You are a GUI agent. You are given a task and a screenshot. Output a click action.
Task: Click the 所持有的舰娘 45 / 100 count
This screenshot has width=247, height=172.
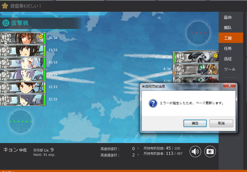[x=162, y=148]
